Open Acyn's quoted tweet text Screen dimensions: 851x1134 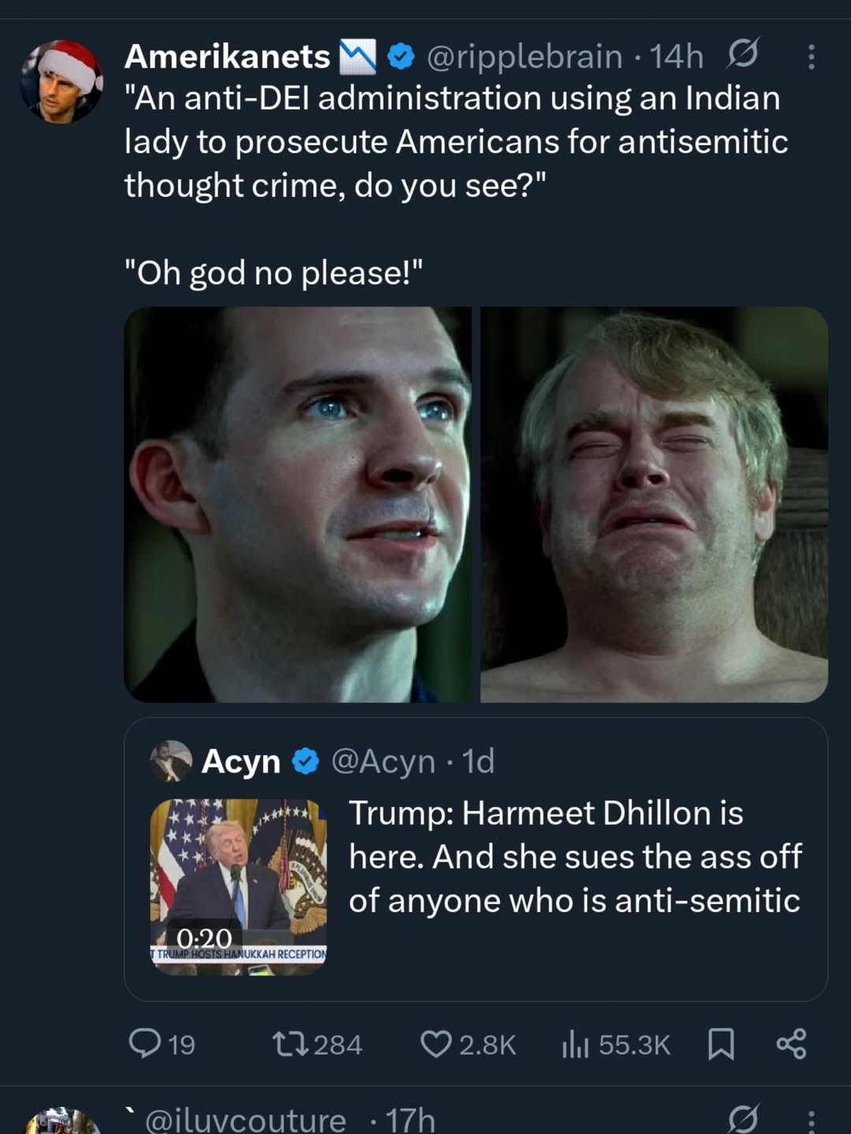(574, 857)
